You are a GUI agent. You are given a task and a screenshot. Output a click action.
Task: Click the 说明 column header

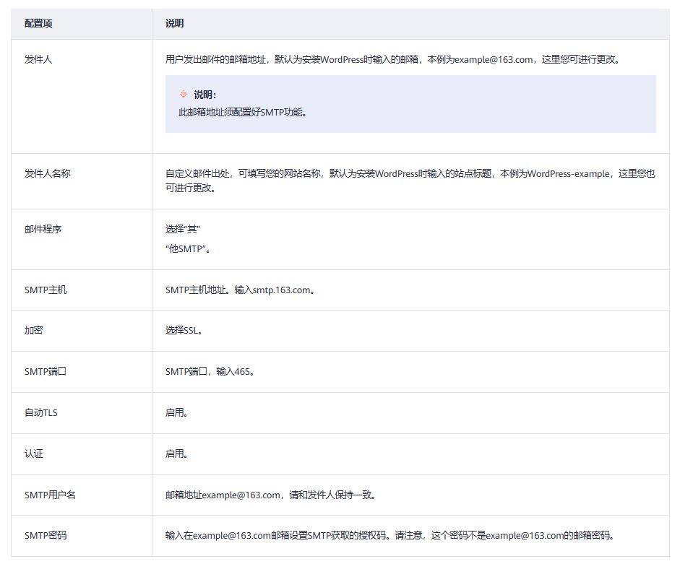pyautogui.click(x=174, y=23)
